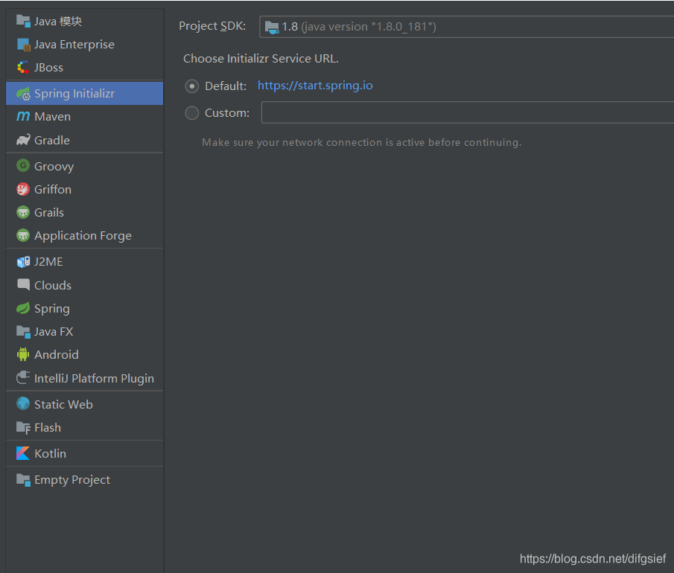The image size is (674, 573).
Task: Click the Spring leaf icon
Action: (x=23, y=308)
